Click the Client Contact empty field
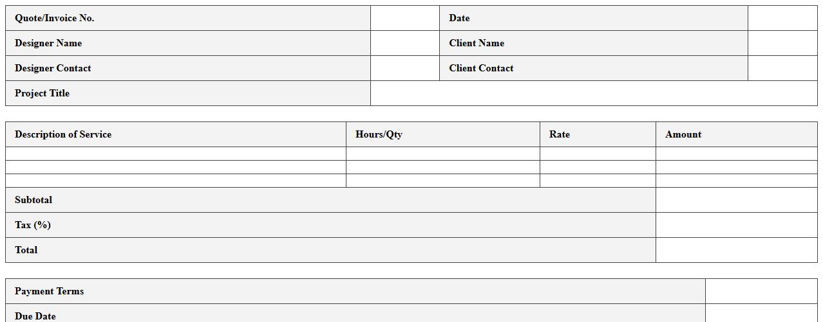 (782, 68)
